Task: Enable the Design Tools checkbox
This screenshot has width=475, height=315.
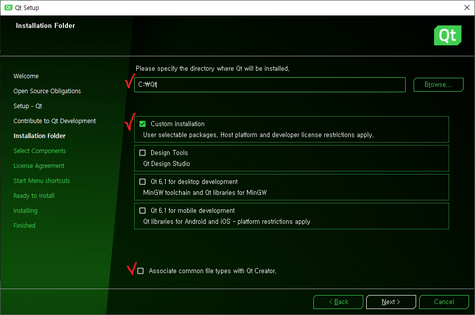Action: (143, 153)
